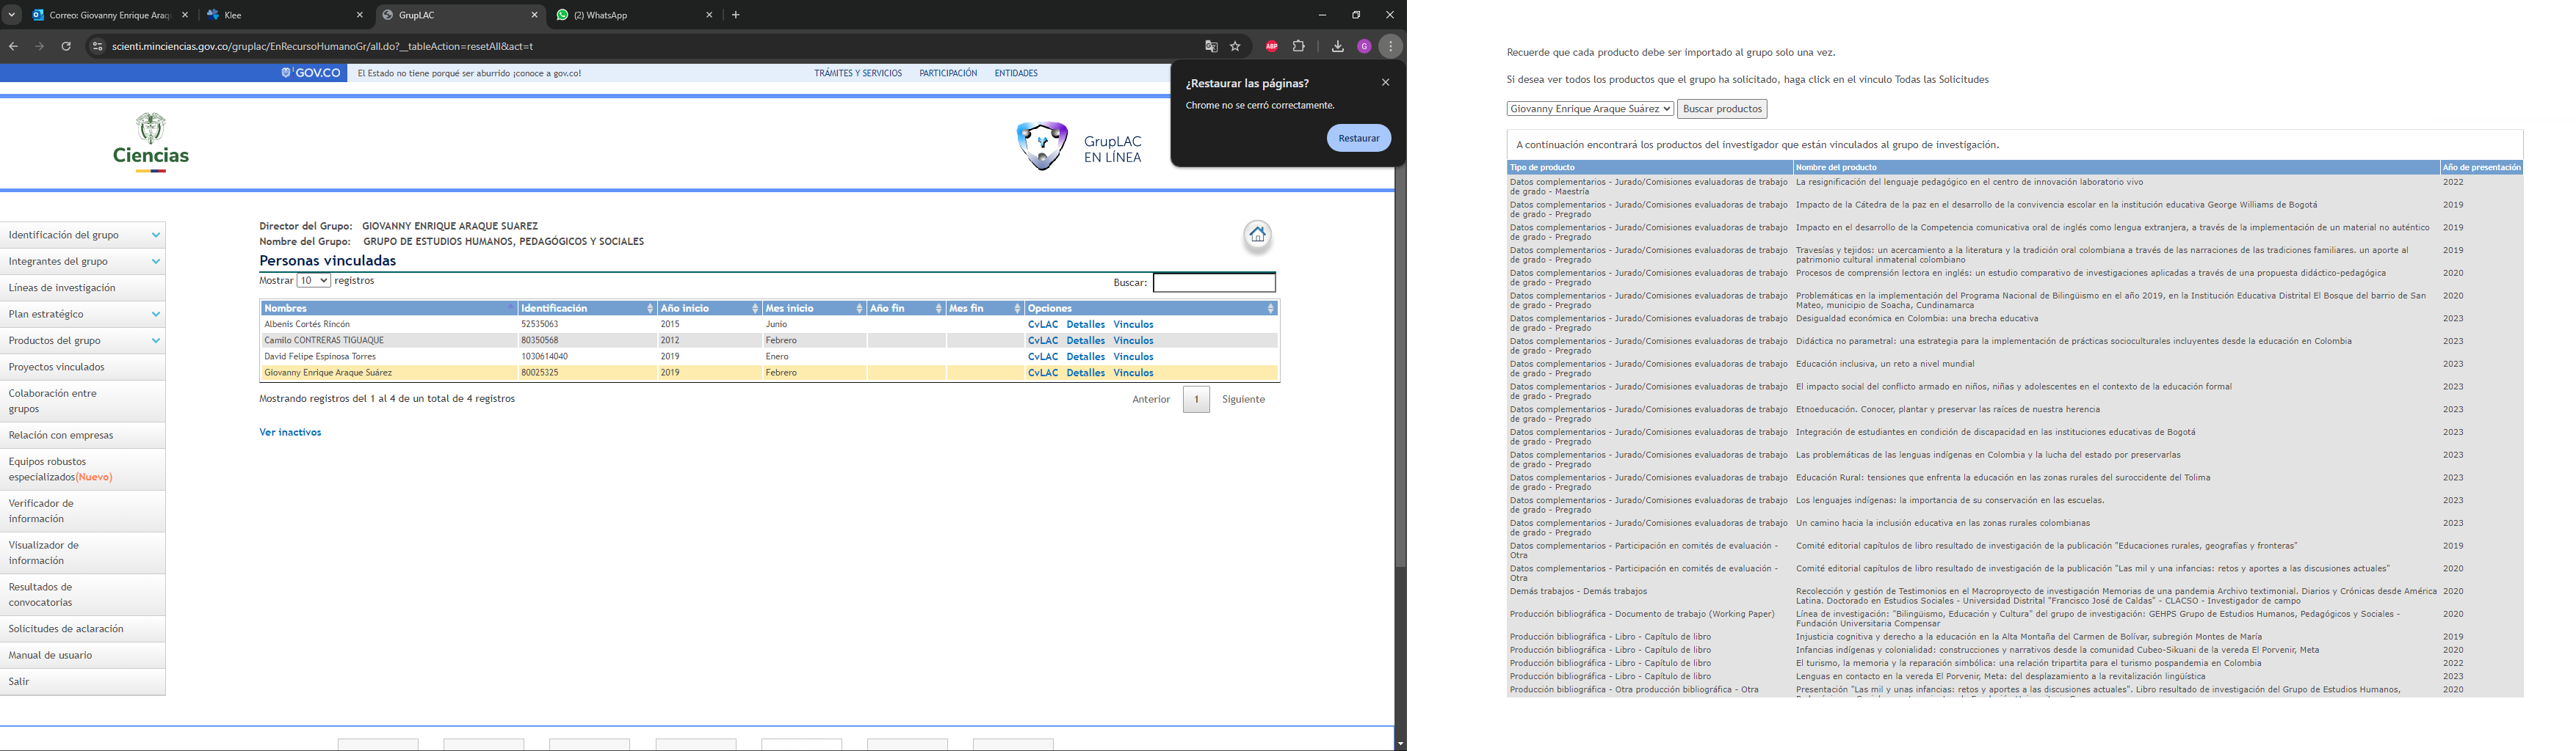
Task: Open the Adblock Plus extension icon
Action: (1271, 46)
